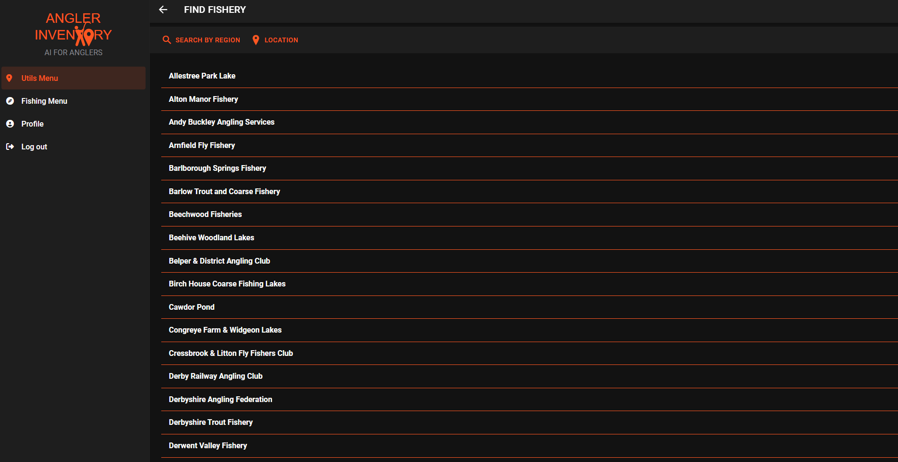Select Derbyshire Trout Fishery
898x462 pixels.
click(211, 422)
